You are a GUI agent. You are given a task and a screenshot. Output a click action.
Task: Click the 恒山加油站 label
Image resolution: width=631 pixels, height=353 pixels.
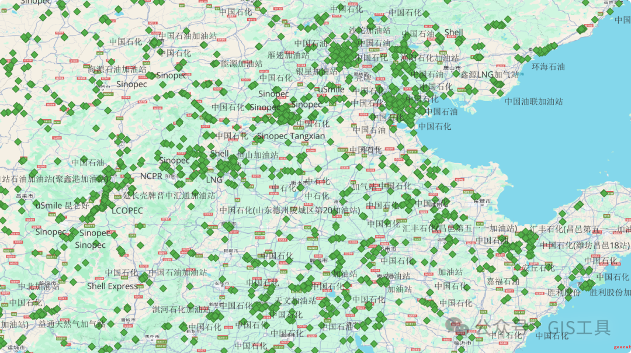point(257,155)
